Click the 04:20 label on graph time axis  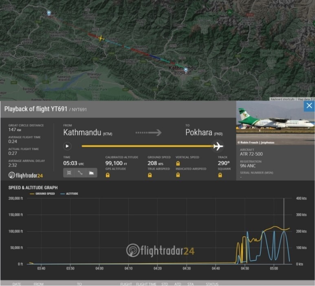click(157, 269)
